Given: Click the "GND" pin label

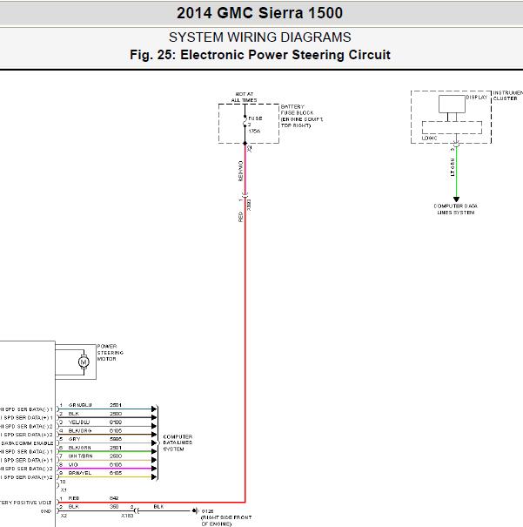Looking at the screenshot, I should [x=46, y=511].
